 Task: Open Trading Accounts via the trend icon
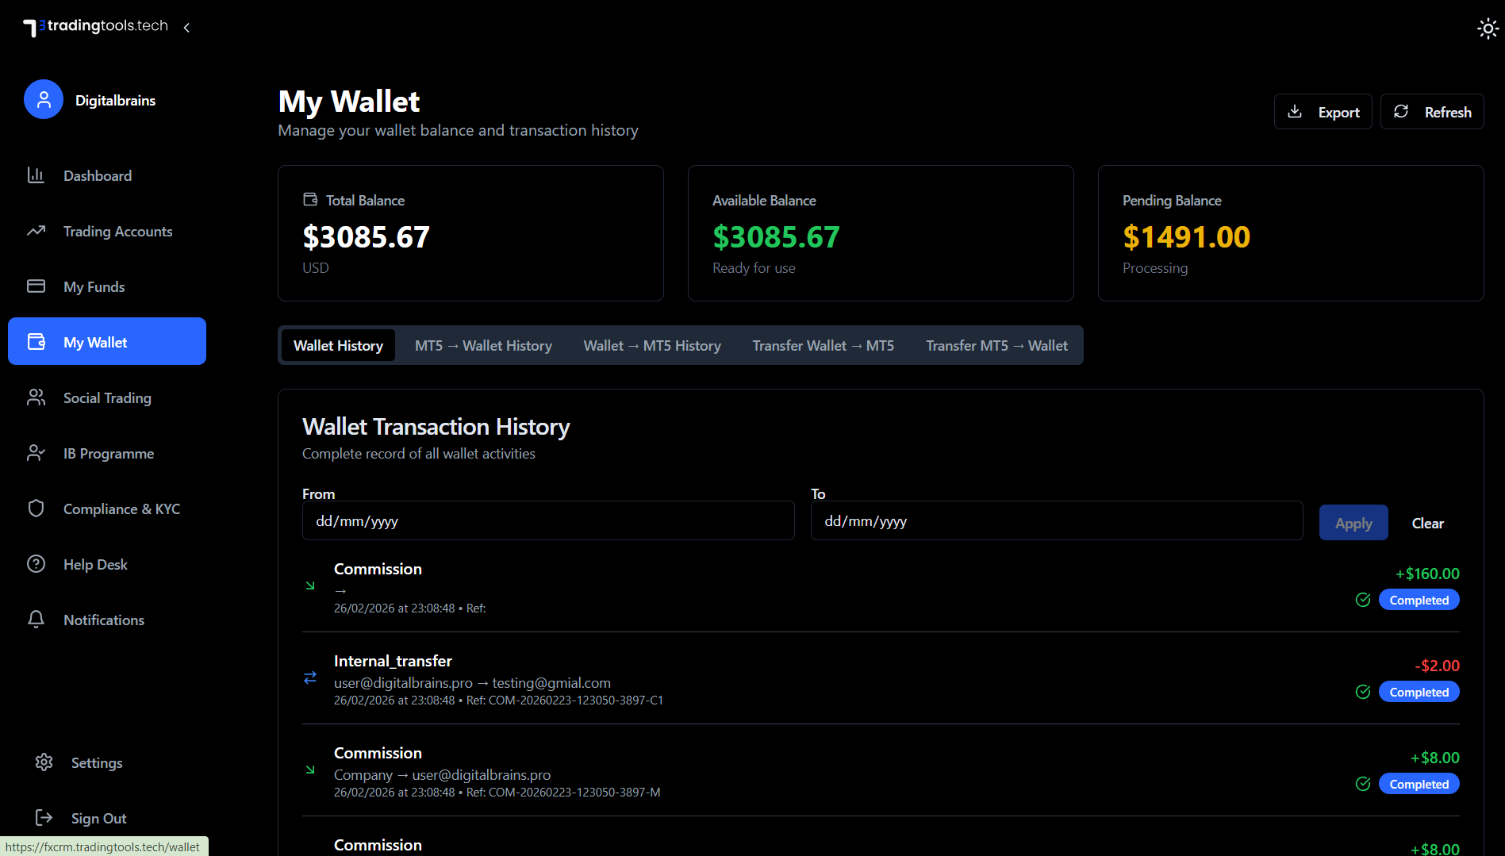coord(36,231)
